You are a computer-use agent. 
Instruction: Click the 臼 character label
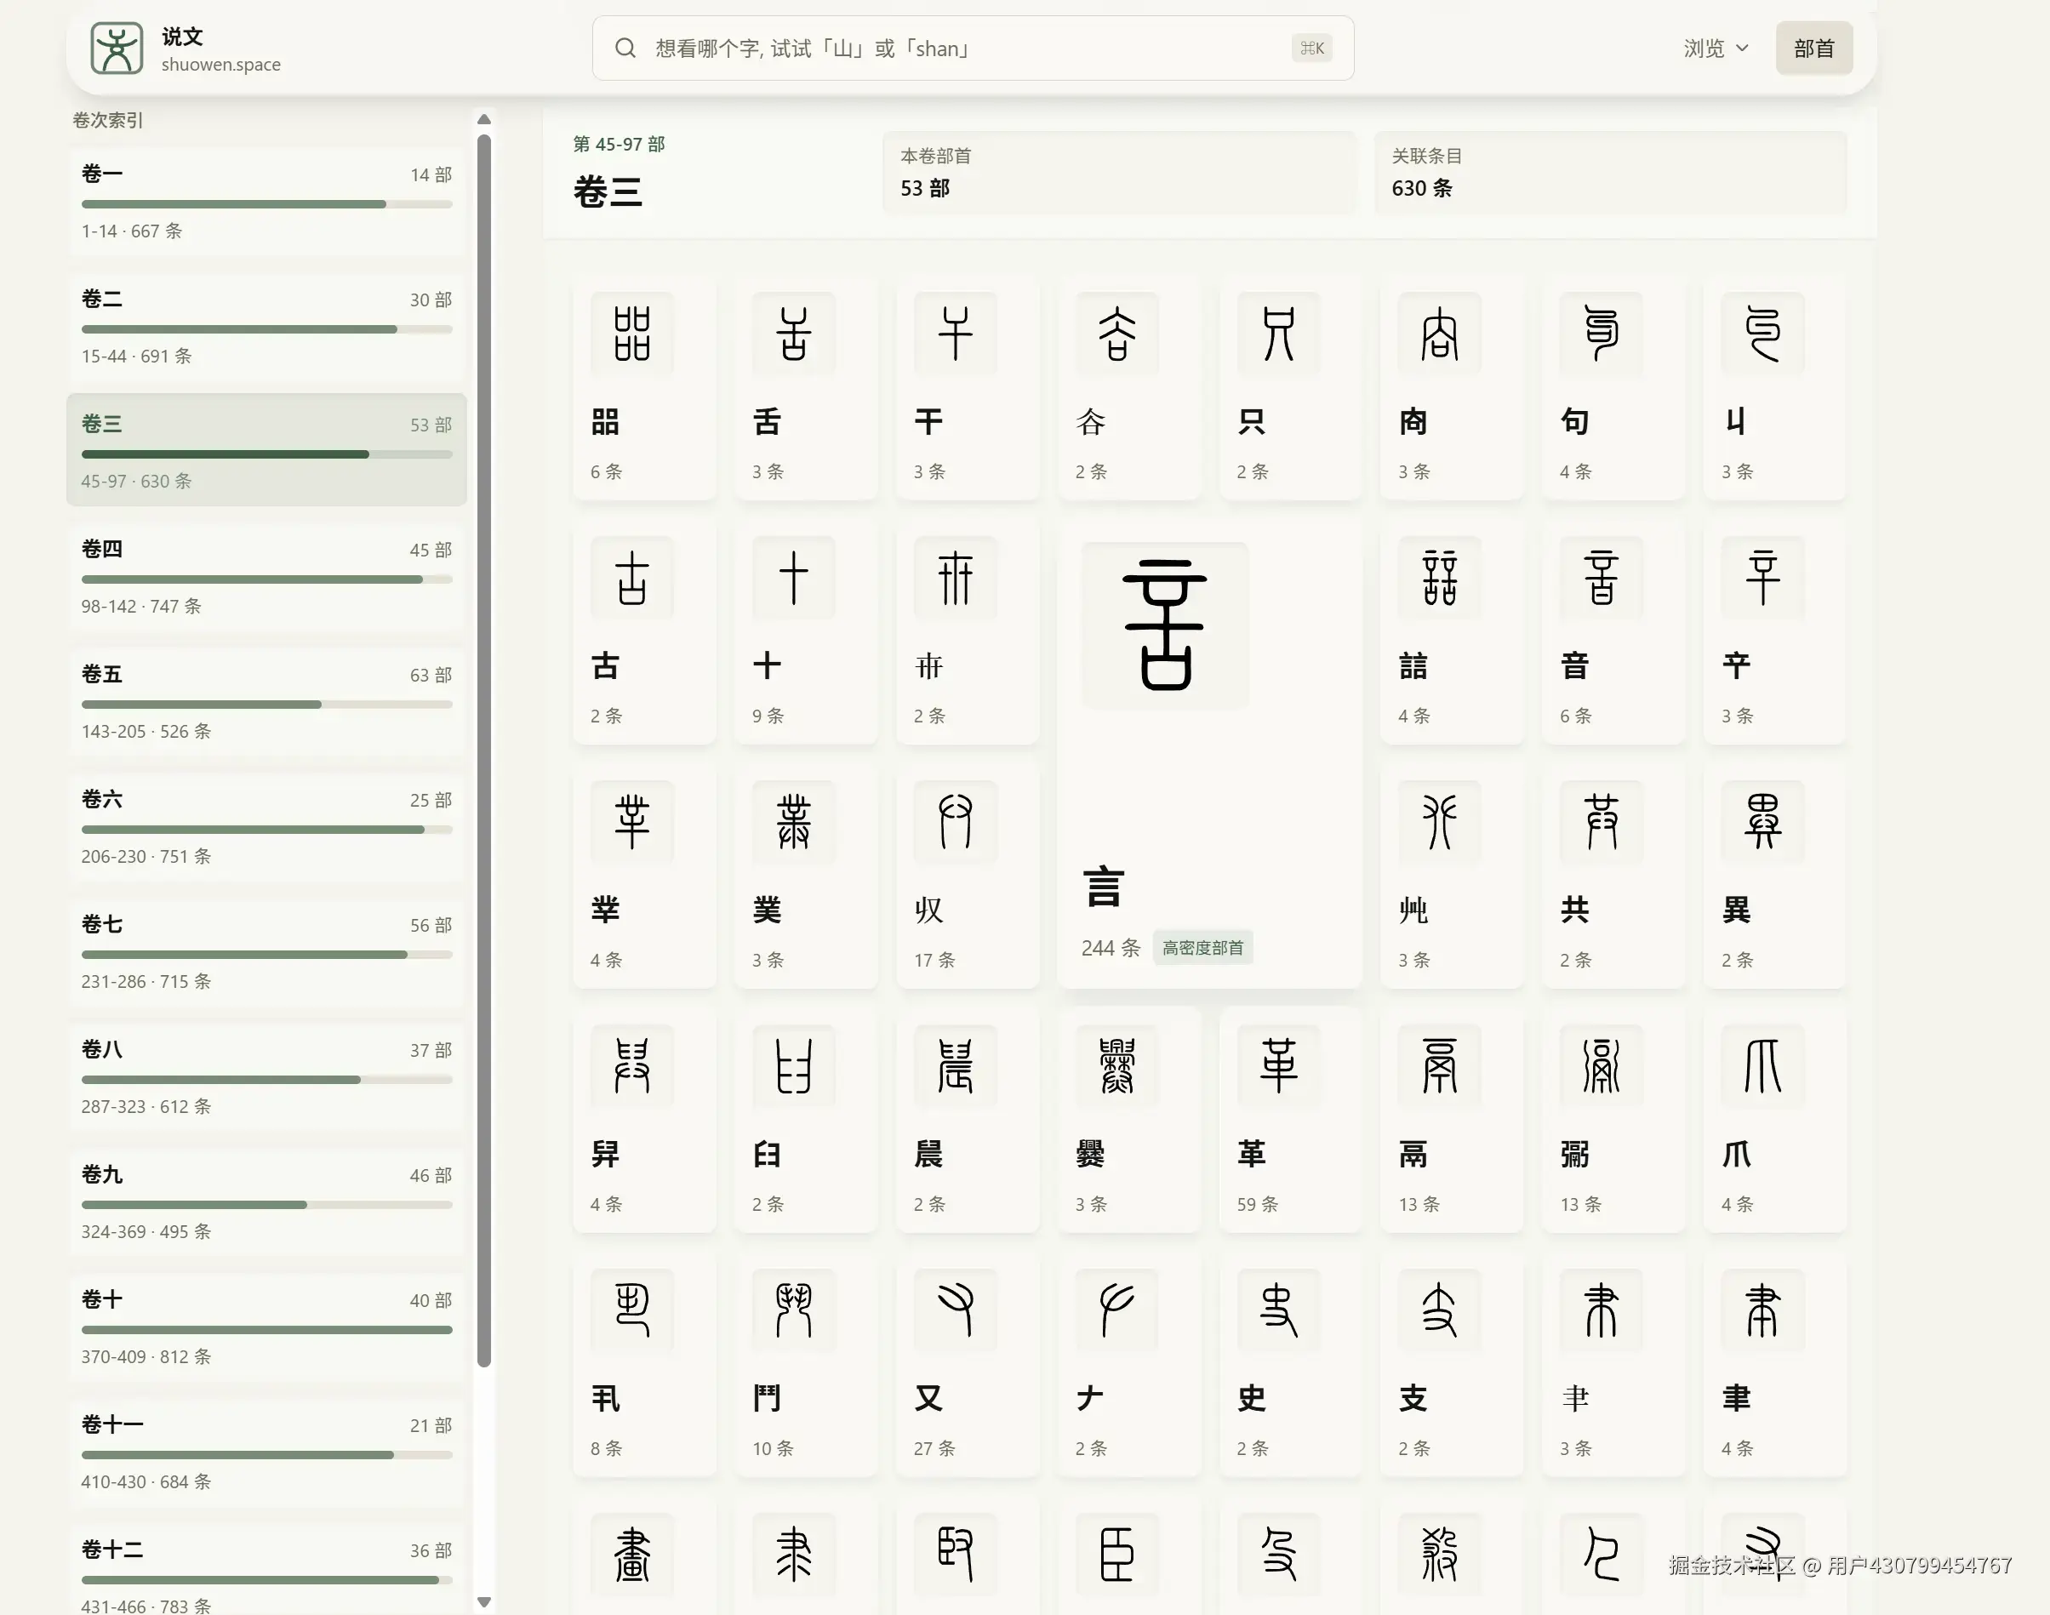coord(767,1154)
